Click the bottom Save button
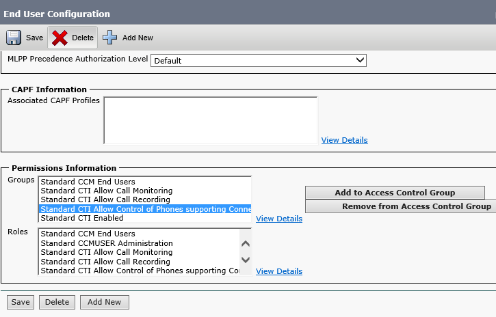Image resolution: width=496 pixels, height=317 pixels. (x=21, y=302)
